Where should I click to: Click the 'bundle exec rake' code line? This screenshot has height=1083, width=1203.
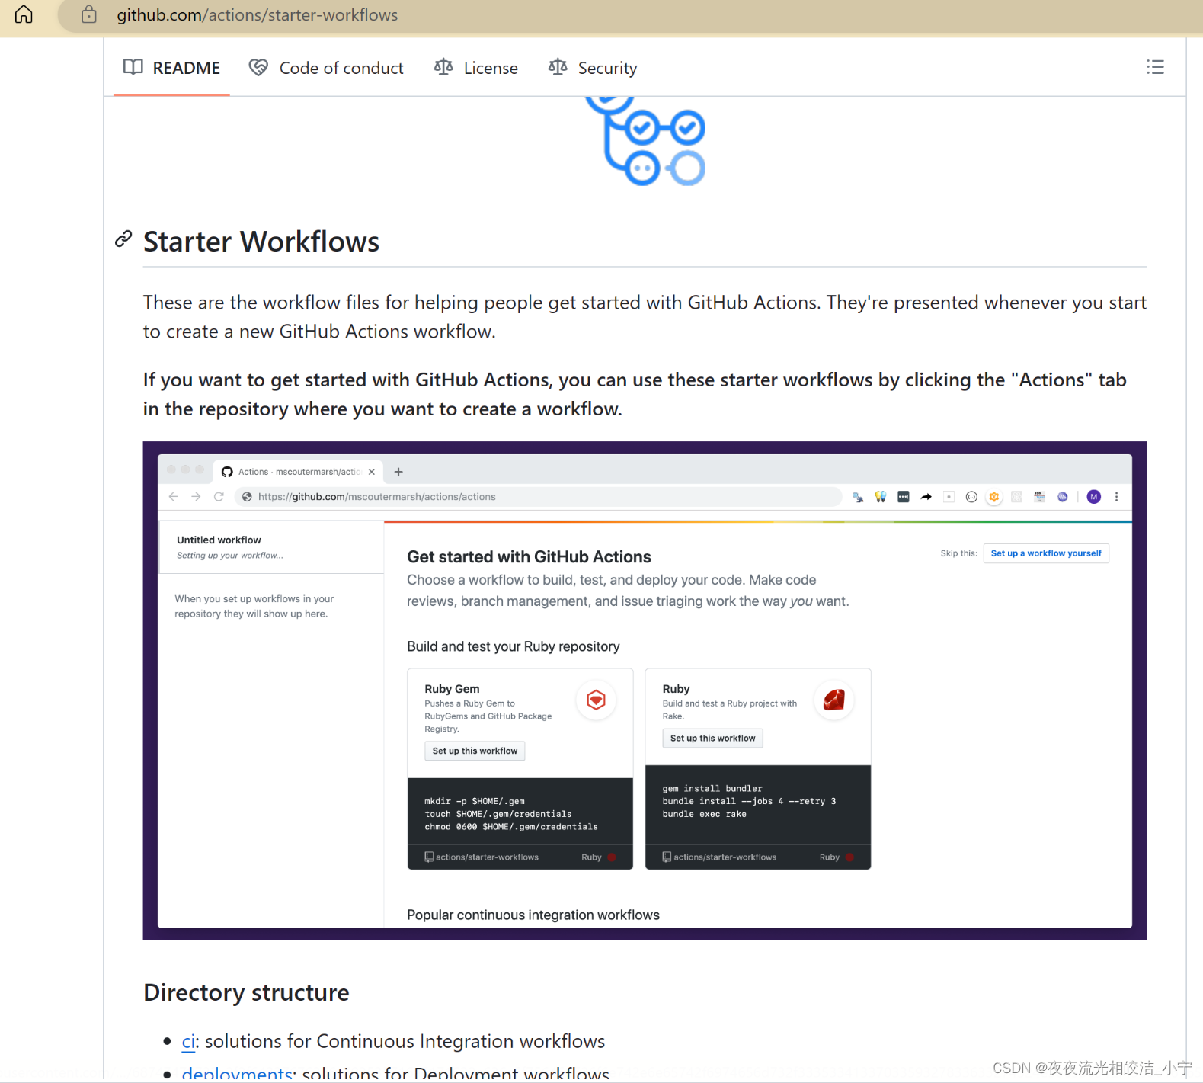[x=705, y=814]
